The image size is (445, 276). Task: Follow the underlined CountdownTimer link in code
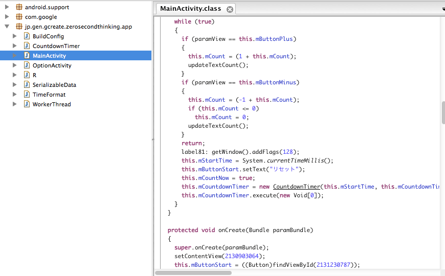click(297, 187)
